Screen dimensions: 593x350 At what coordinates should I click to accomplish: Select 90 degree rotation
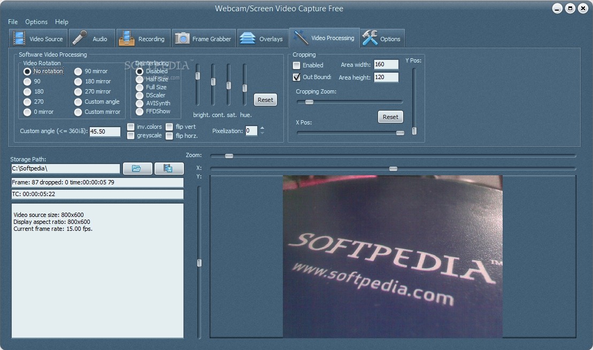point(27,81)
